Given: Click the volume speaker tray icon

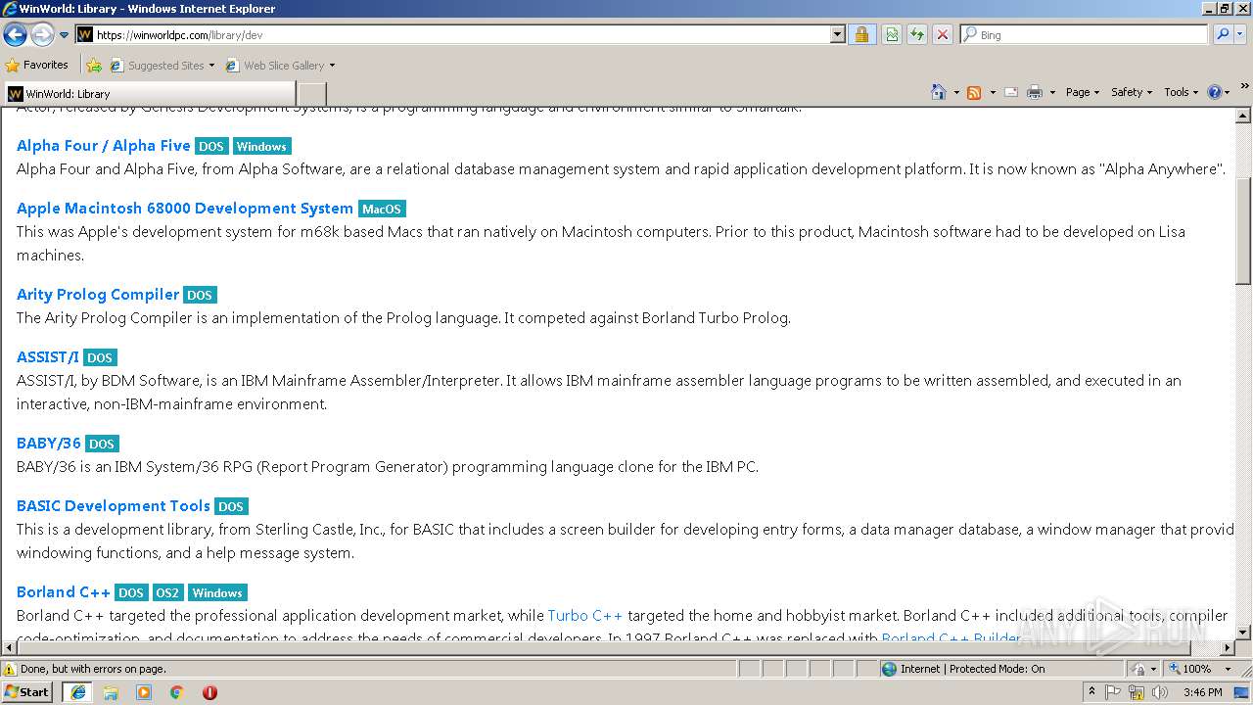Looking at the screenshot, I should pos(1159,692).
